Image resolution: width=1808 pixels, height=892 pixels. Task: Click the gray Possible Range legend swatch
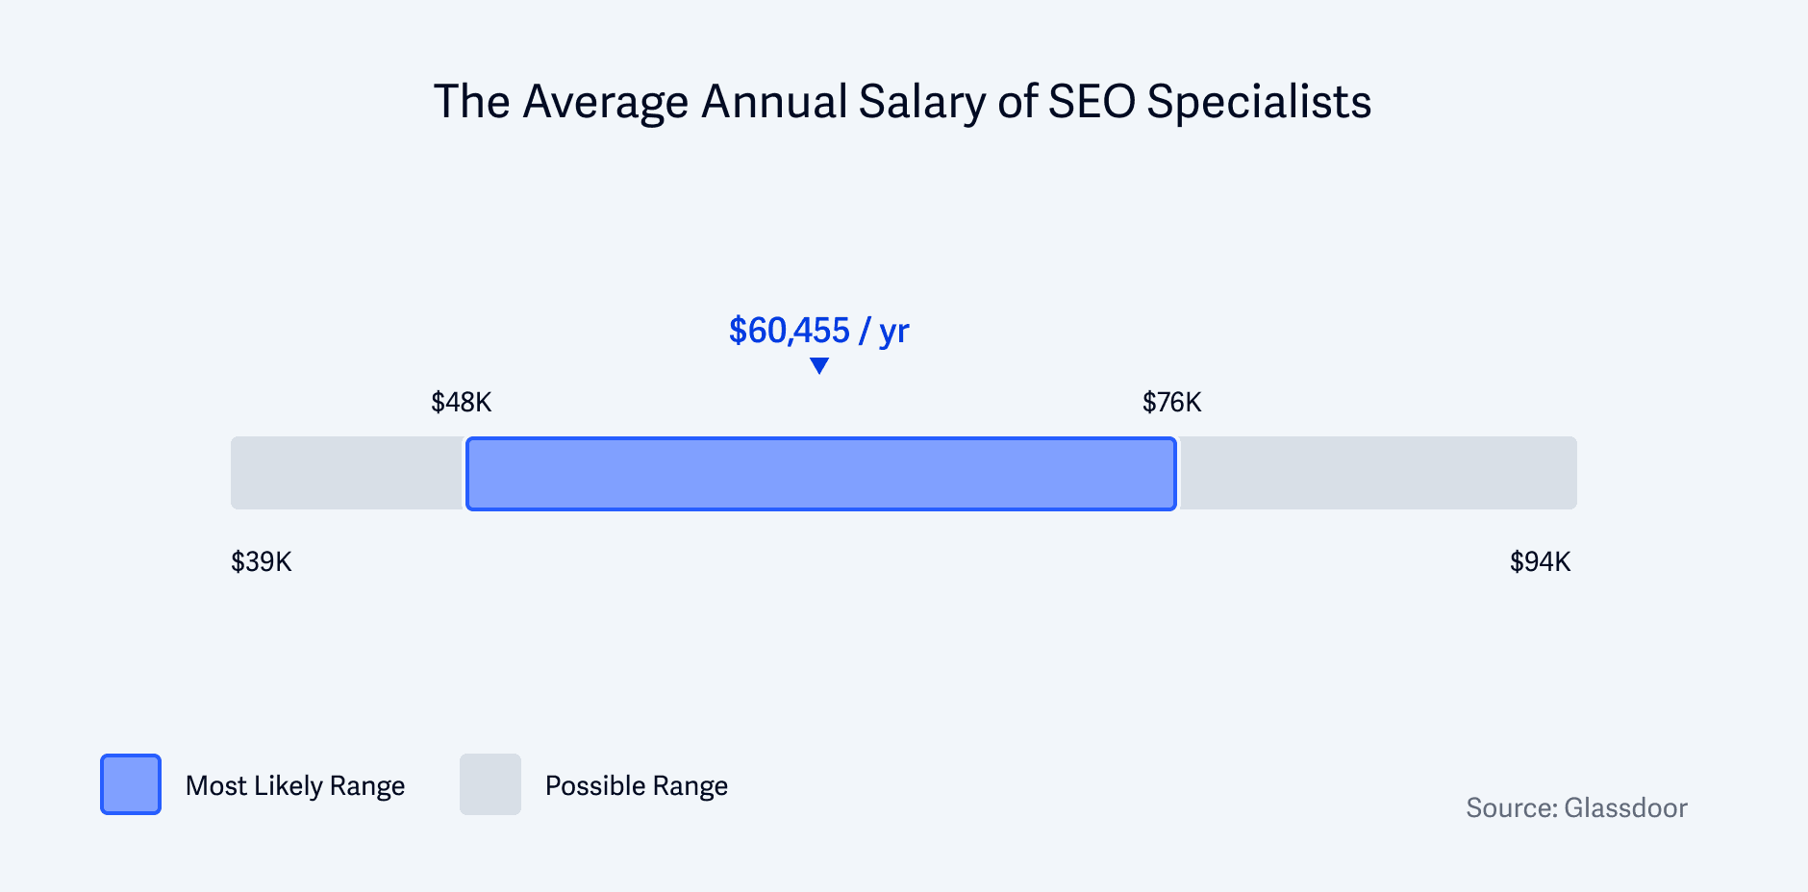coord(490,784)
